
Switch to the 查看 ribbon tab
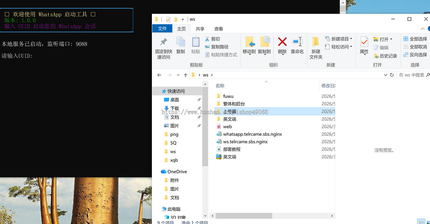pos(219,29)
